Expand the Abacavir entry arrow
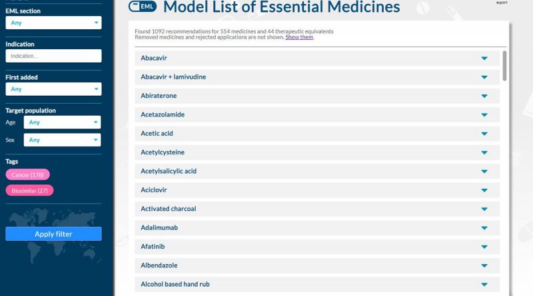This screenshot has height=296, width=533. 484,59
